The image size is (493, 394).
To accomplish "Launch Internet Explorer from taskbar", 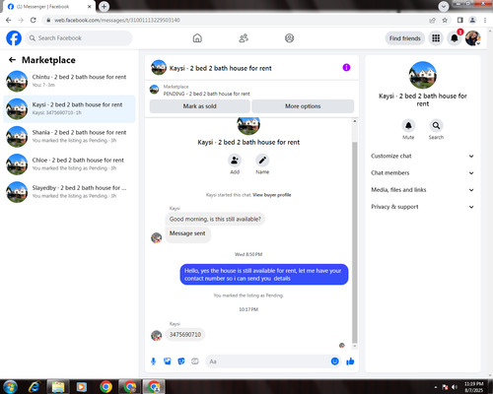I will click(35, 387).
